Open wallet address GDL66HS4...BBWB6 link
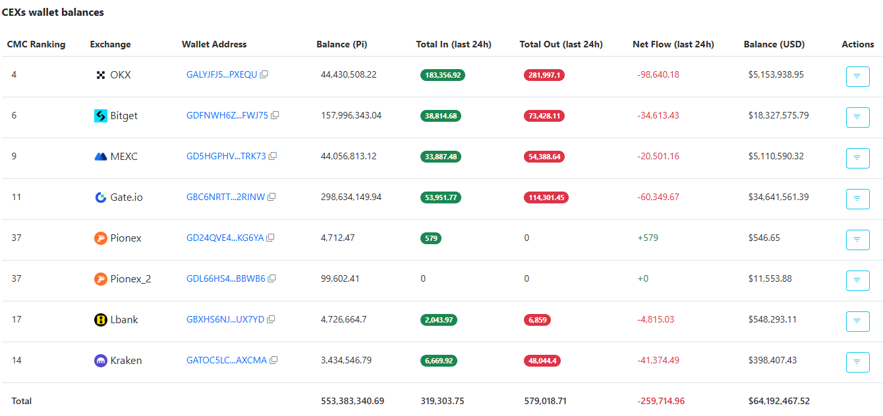The image size is (883, 416). tap(225, 278)
